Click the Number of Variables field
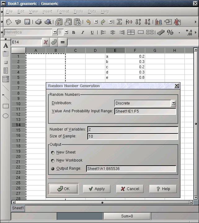This screenshot has width=199, height=223. point(133,129)
